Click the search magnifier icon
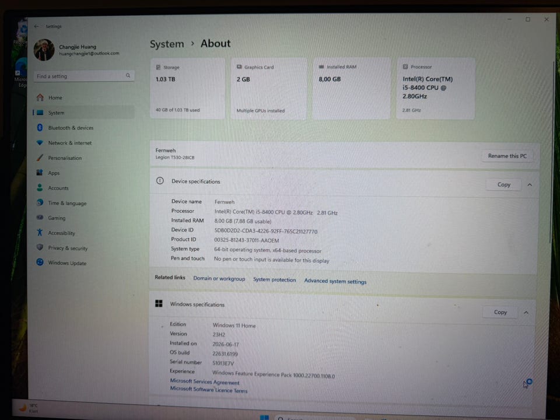Image resolution: width=560 pixels, height=420 pixels. tap(128, 75)
